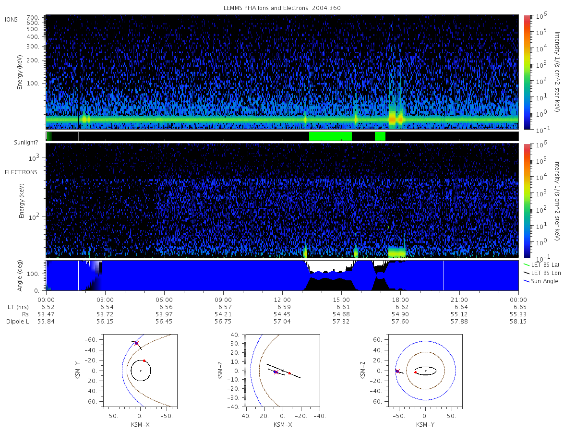Click the long green sunlight indicator bar
Viewport: 576px width, 432px height.
(330, 136)
